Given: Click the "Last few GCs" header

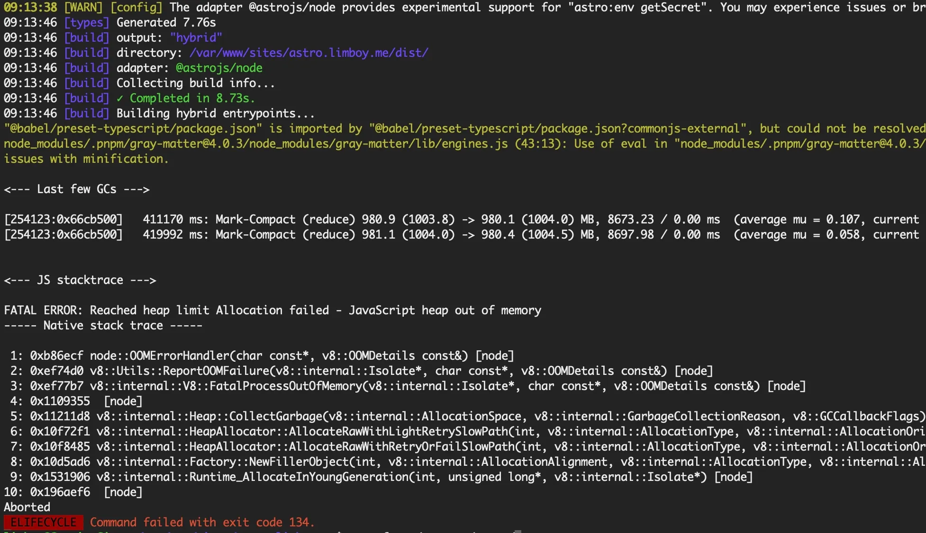Looking at the screenshot, I should click(x=77, y=189).
